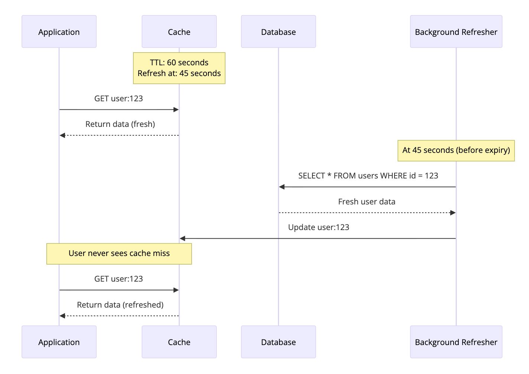Select the 'User never sees cache miss' note
Screen dimensions: 529x374
tap(119, 253)
